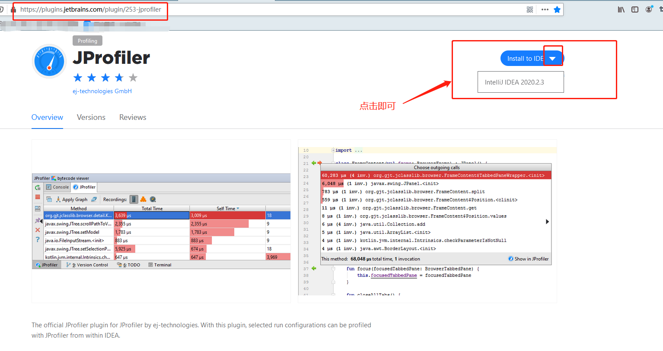The width and height of the screenshot is (663, 351).
Task: Select the Overview tab
Action: click(47, 117)
